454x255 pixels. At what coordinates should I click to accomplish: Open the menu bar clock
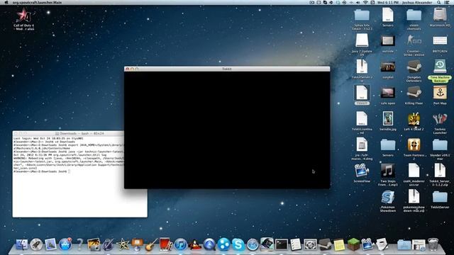388,2
